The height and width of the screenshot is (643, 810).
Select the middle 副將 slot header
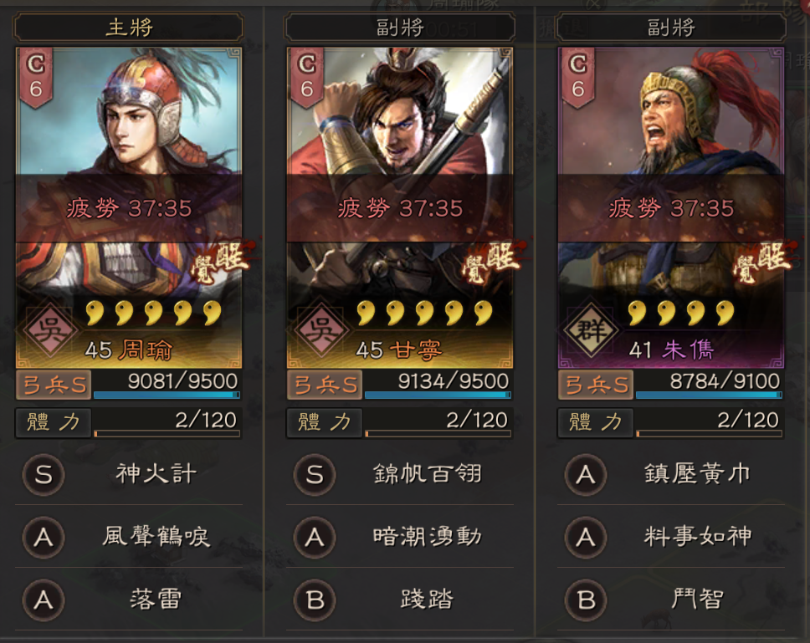coord(400,28)
